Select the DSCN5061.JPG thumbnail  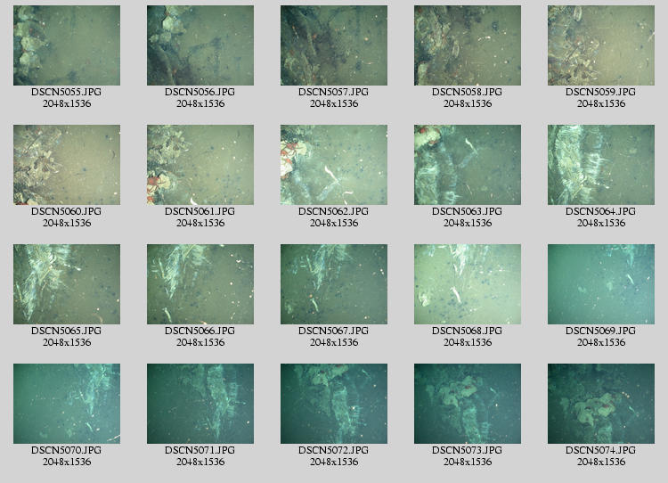click(200, 165)
